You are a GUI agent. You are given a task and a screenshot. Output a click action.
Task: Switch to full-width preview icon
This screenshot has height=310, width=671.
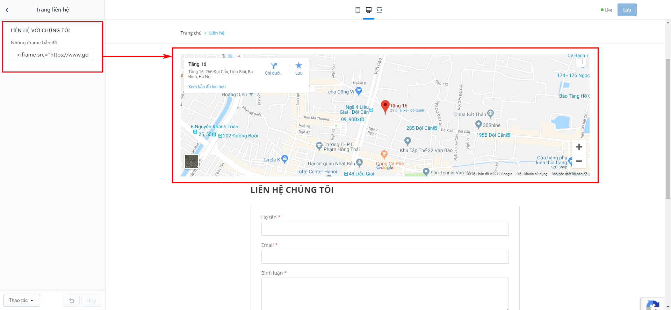(380, 10)
